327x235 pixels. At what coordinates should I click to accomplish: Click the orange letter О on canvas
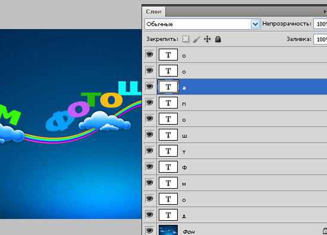pos(111,100)
